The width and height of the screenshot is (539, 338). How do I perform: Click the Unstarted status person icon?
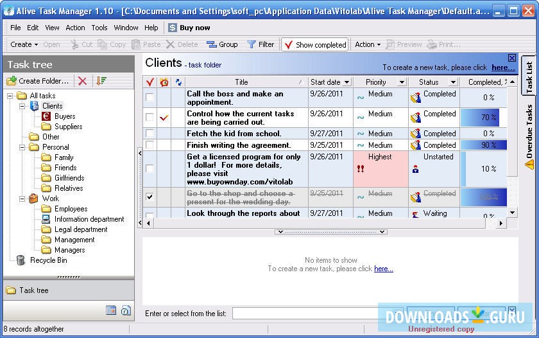416,169
